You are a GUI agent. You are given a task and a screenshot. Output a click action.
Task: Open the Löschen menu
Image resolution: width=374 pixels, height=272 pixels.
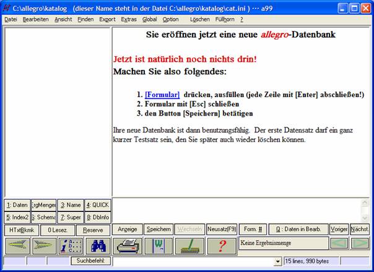[x=200, y=20]
